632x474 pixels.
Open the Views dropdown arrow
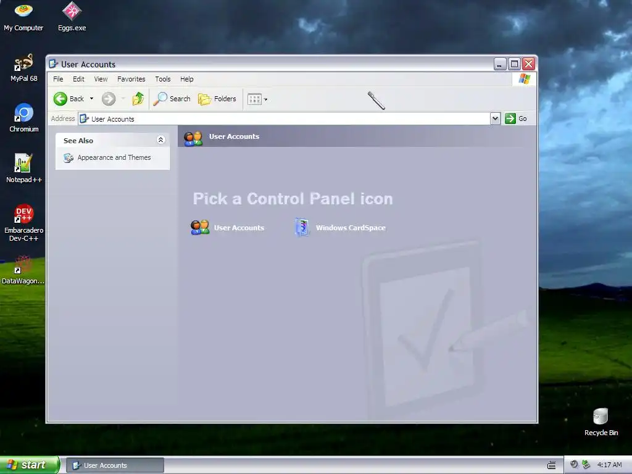(265, 99)
